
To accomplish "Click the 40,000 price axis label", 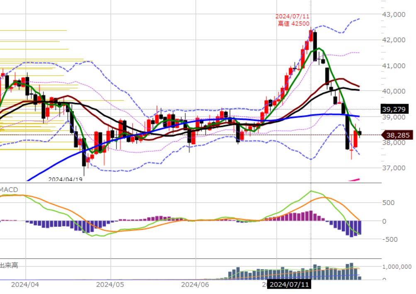I will tap(394, 91).
